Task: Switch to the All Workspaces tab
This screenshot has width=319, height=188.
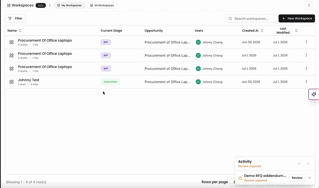Action: click(102, 6)
